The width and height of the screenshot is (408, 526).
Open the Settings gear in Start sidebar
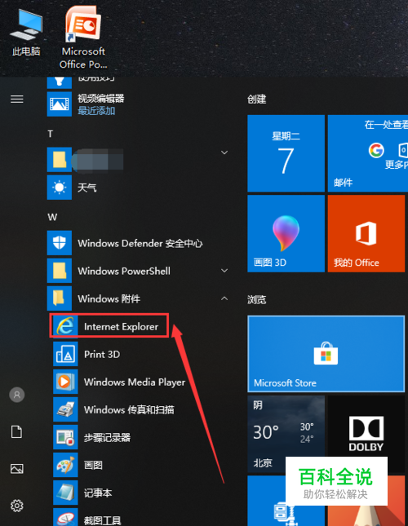(17, 505)
